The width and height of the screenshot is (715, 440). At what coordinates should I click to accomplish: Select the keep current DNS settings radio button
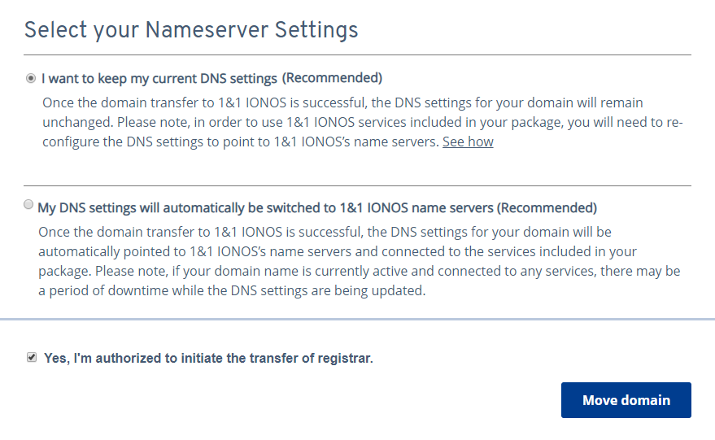31,78
